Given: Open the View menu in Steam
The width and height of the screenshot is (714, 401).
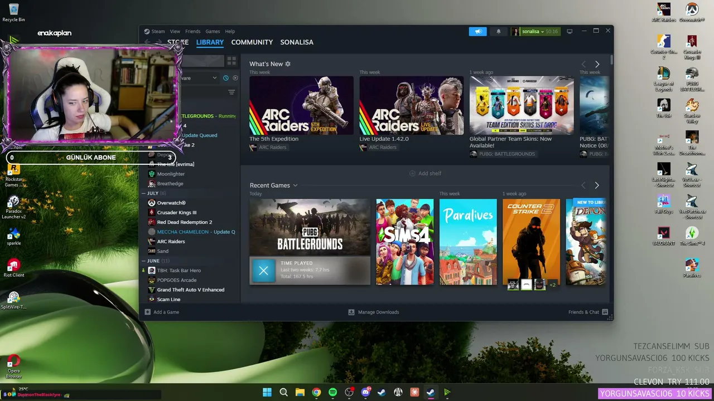Looking at the screenshot, I should [175, 31].
